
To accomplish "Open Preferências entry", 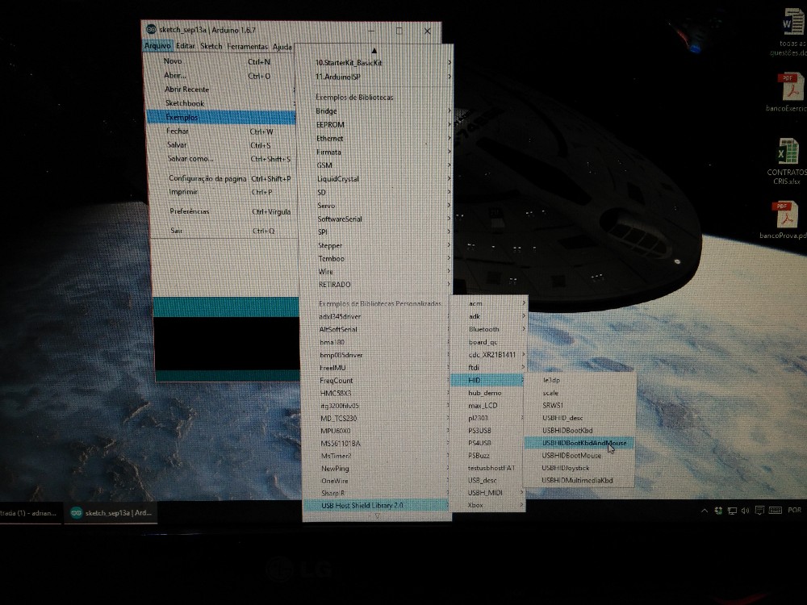I will [x=224, y=211].
